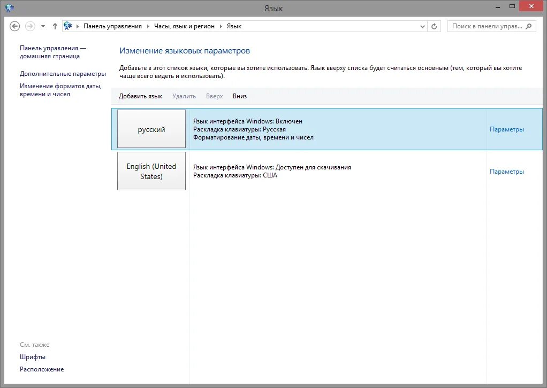Open Параметры for русский language
Image resolution: width=547 pixels, height=388 pixels.
coord(506,129)
